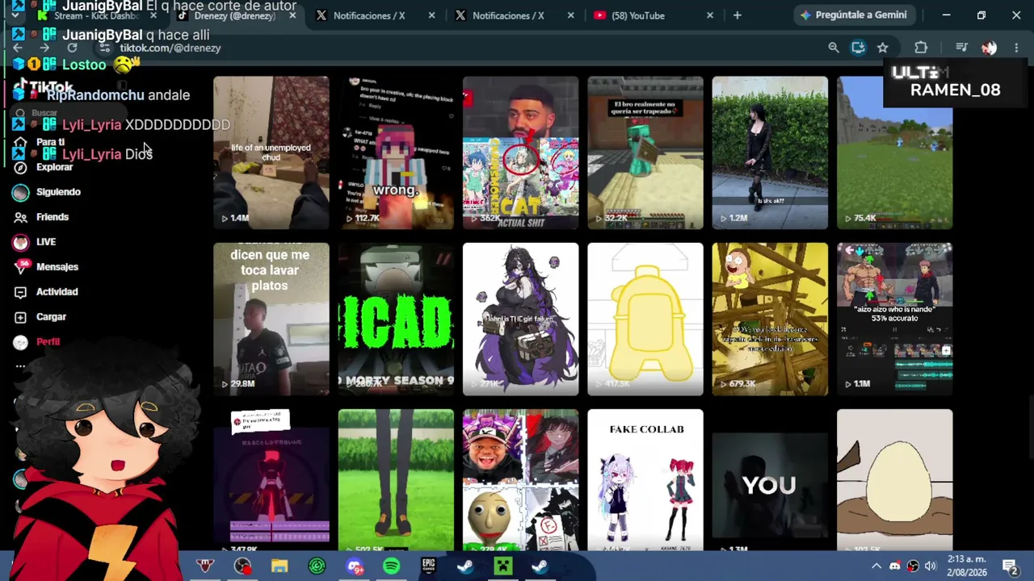The image size is (1034, 581).
Task: Go to the Para ti feed
Action: click(x=50, y=142)
